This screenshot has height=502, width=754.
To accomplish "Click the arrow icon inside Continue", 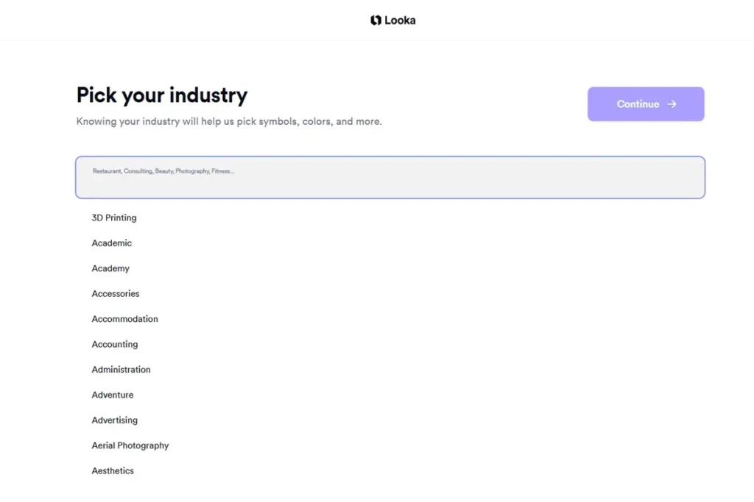I will coord(672,104).
